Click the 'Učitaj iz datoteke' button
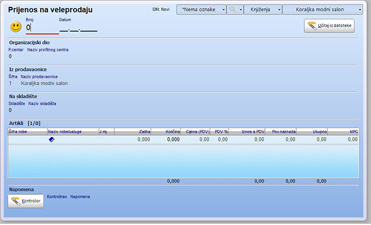The width and height of the screenshot is (371, 225). [x=329, y=26]
